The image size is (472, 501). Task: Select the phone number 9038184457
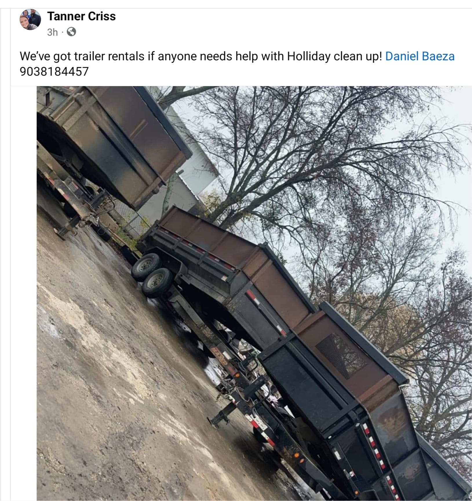(x=54, y=71)
